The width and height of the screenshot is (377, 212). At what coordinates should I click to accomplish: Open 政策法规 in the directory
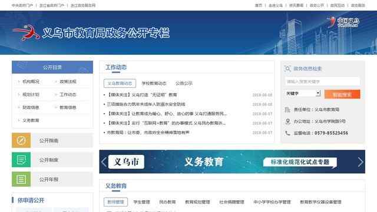click(68, 82)
